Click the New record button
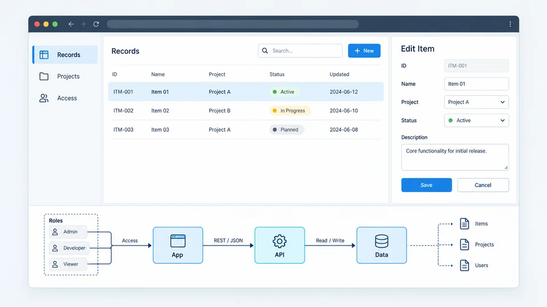The height and width of the screenshot is (307, 547). (364, 51)
